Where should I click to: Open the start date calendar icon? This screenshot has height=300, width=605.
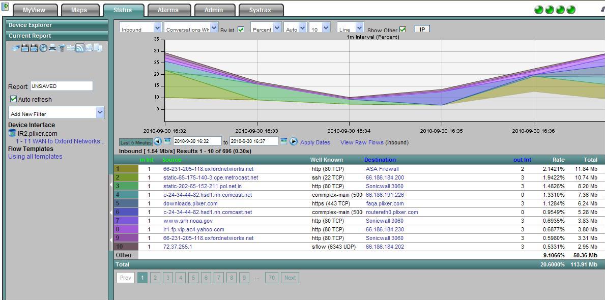click(167, 141)
